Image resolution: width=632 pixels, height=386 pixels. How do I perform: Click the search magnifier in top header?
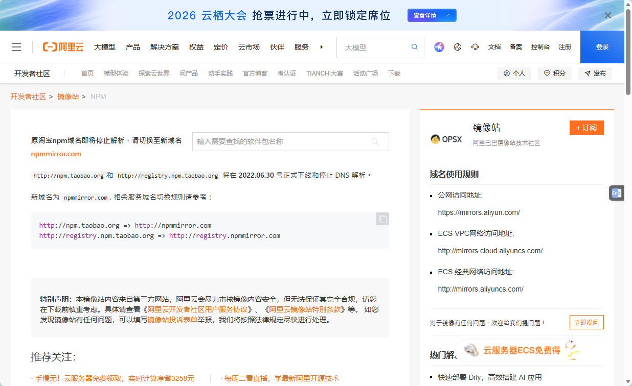415,47
